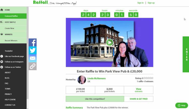Click the Sign up link
The width and height of the screenshot is (189, 109).
click(151, 3)
